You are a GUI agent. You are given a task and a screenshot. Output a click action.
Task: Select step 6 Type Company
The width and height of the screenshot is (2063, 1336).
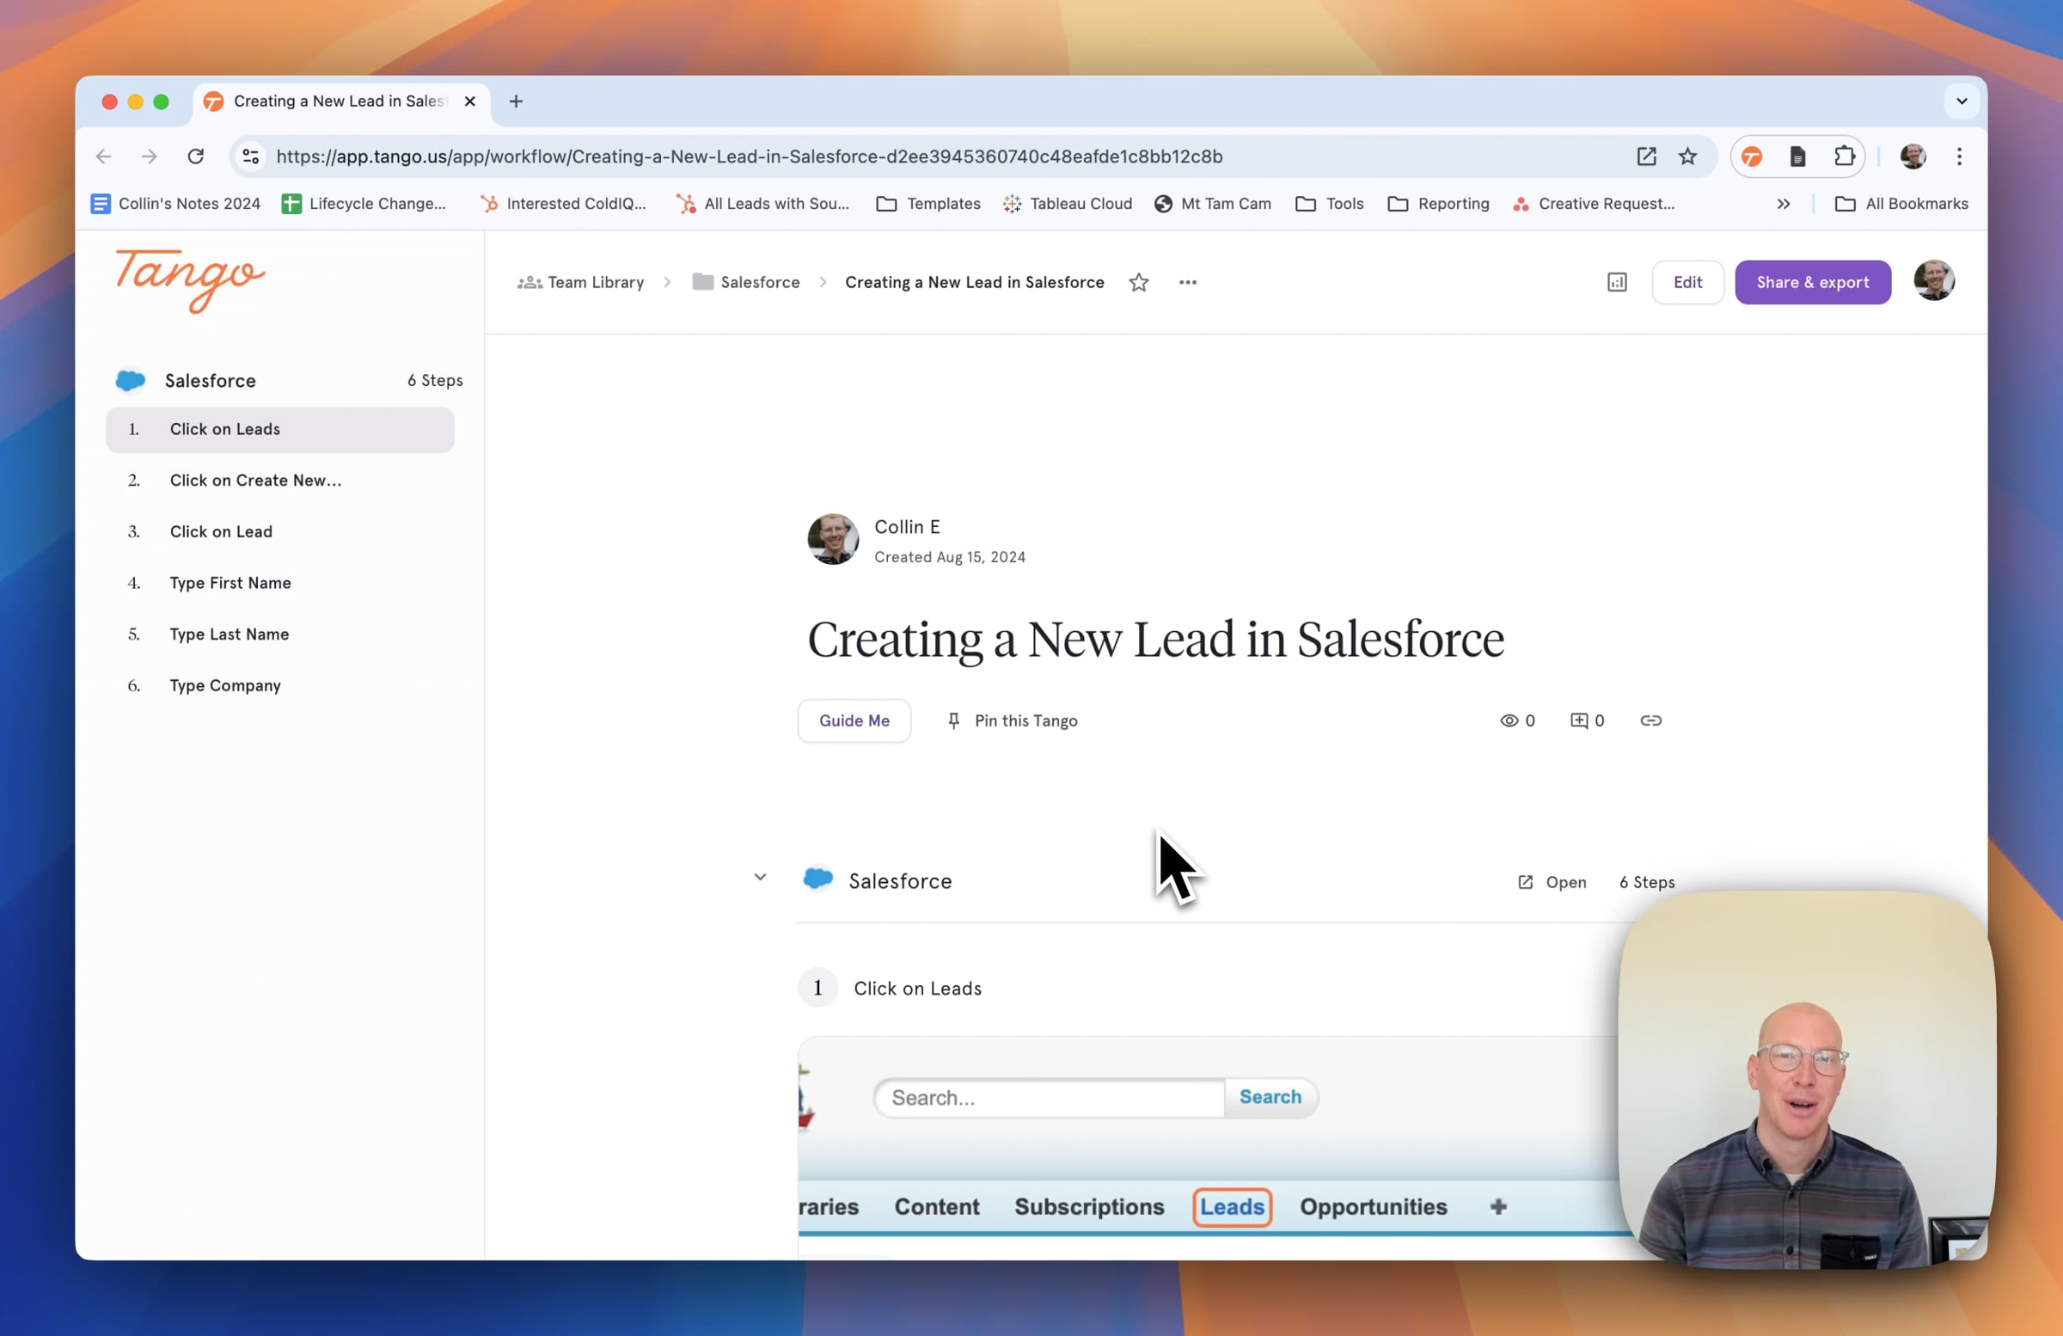(280, 685)
